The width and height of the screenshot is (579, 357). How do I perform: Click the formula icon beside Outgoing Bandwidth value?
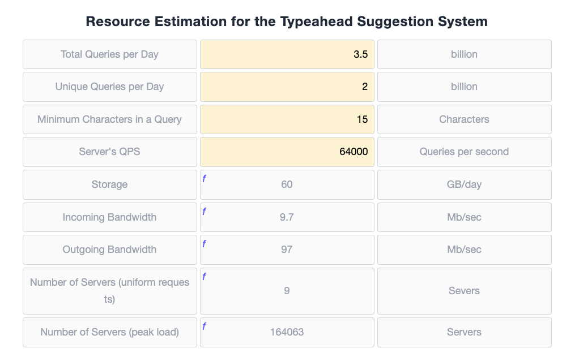(x=204, y=244)
